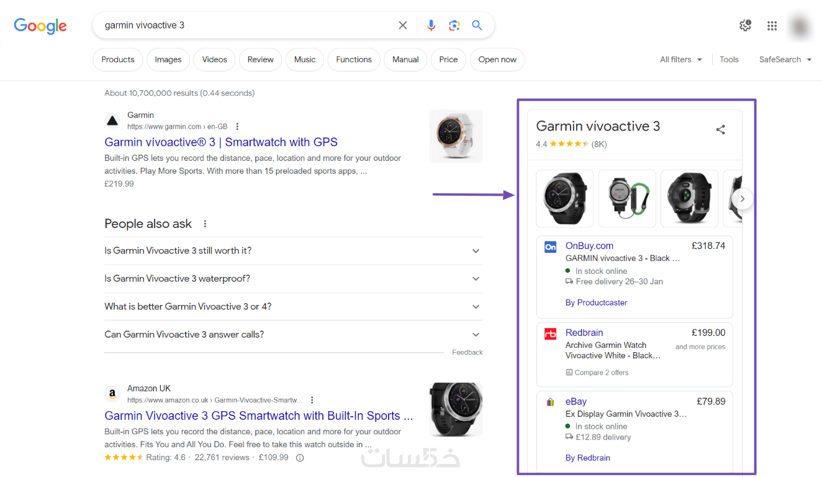This screenshot has width=822, height=477.
Task: Start voice search with microphone icon
Action: 431,25
